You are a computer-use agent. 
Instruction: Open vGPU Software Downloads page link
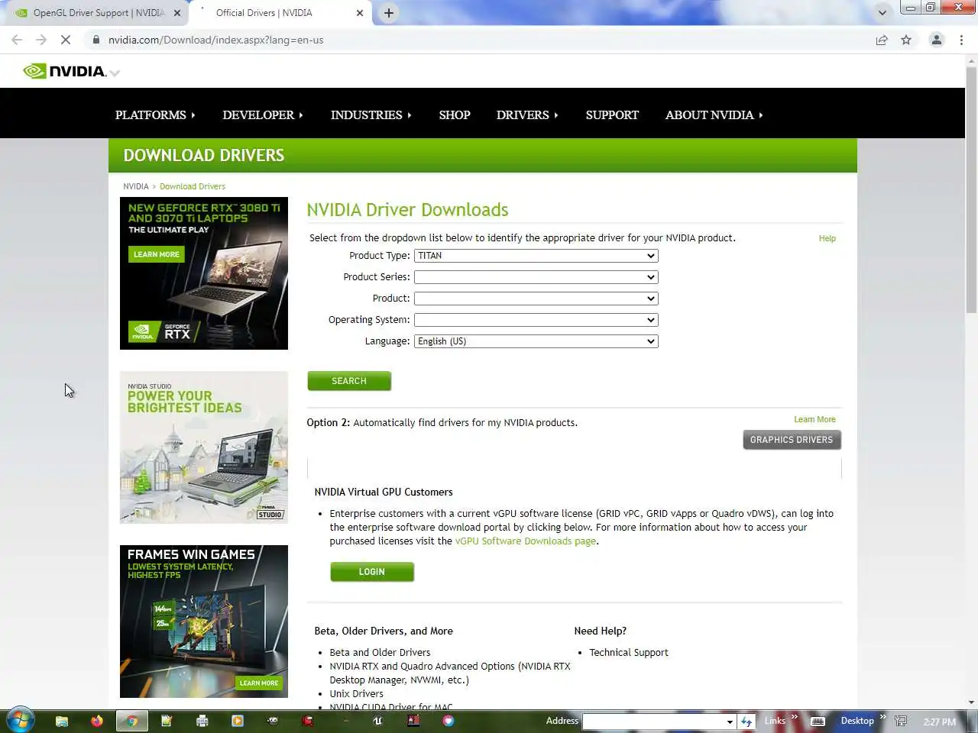(526, 541)
